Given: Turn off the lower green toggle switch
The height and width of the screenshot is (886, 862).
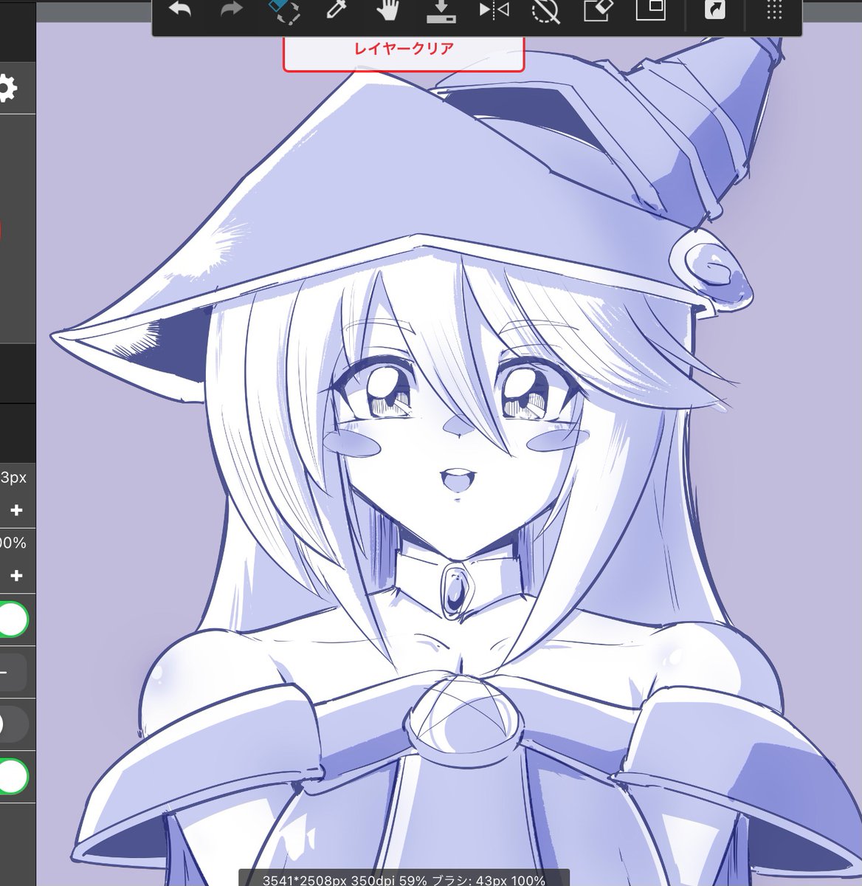Looking at the screenshot, I should [13, 777].
